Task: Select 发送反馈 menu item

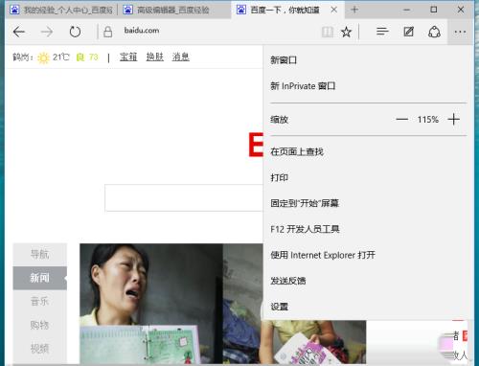Action: pyautogui.click(x=288, y=281)
